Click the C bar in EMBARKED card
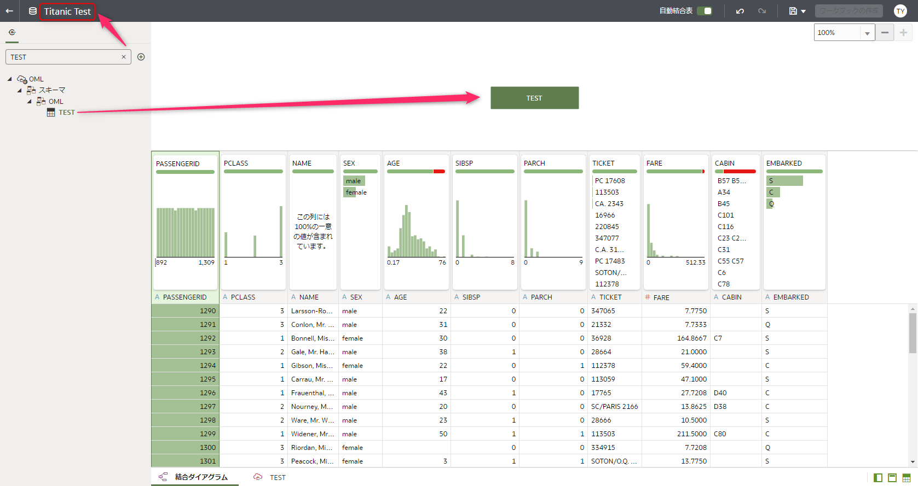 pos(773,192)
